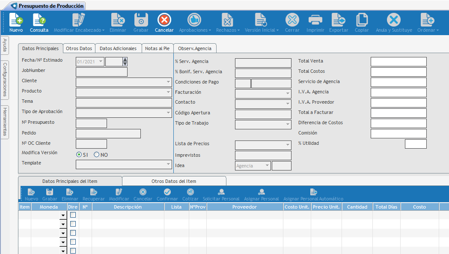Click the Nº Estimado spinner arrows
The height and width of the screenshot is (254, 449).
click(x=125, y=62)
